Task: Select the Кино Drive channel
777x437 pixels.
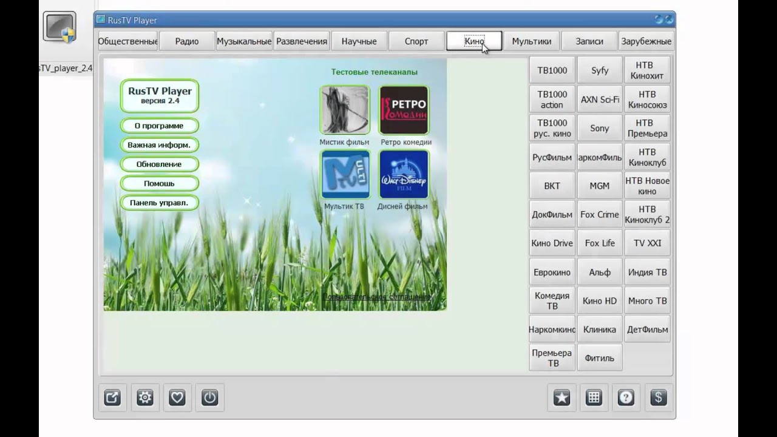Action: 552,243
